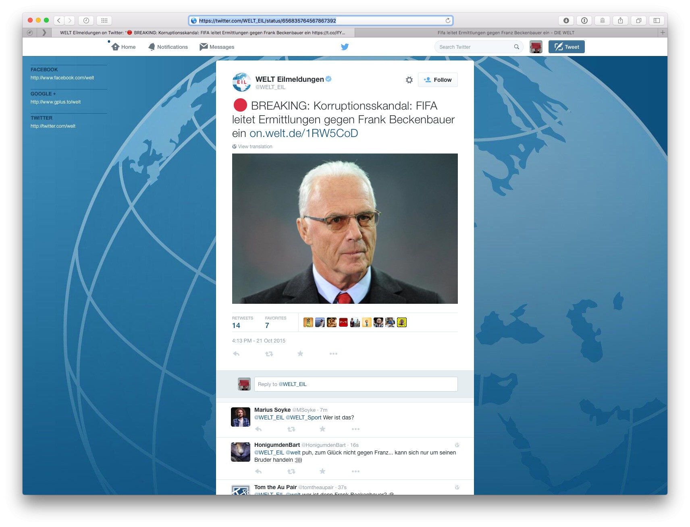The width and height of the screenshot is (690, 527).
Task: Click WELT Eilmeldungen account name
Action: pos(290,79)
